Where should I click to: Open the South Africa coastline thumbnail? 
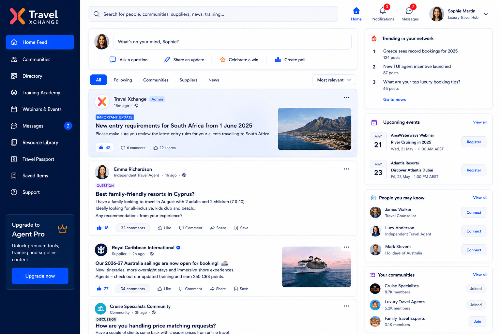click(314, 129)
